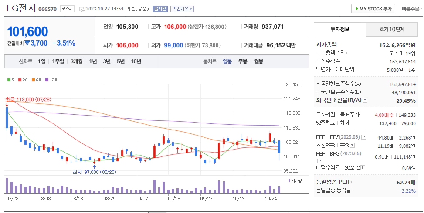
Task: Click the 상장주식수 value 163,647,814
Action: pyautogui.click(x=403, y=62)
